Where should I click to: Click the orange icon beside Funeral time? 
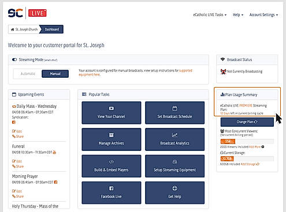pos(54,152)
